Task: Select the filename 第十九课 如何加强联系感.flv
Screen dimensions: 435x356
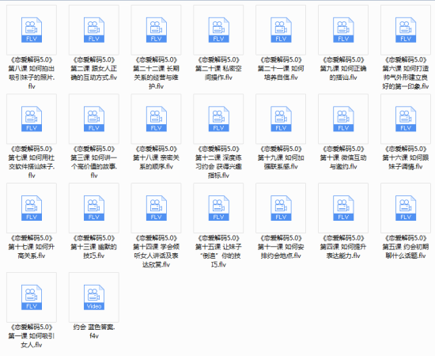Action: [281, 157]
